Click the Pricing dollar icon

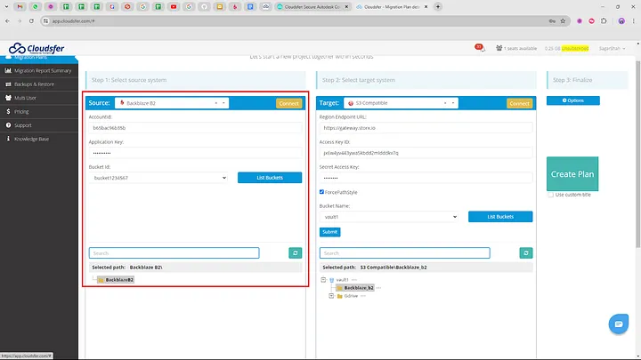(x=8, y=111)
